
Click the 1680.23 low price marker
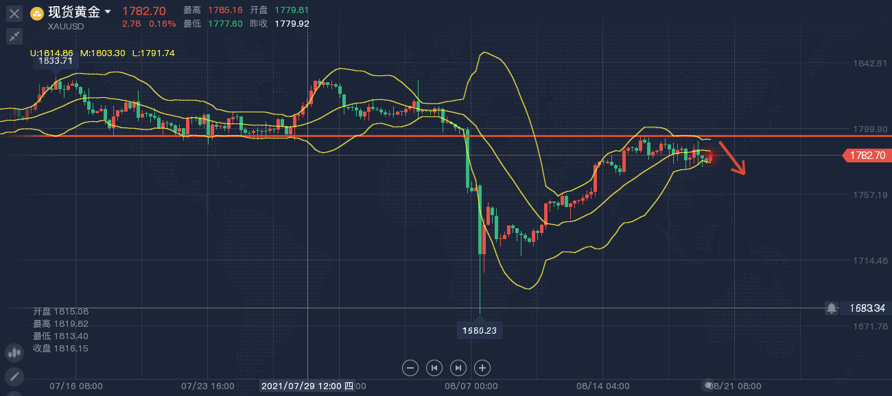point(479,330)
